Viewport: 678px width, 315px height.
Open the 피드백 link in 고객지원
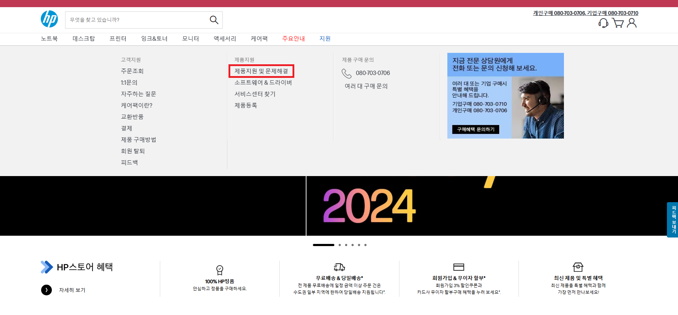point(129,162)
